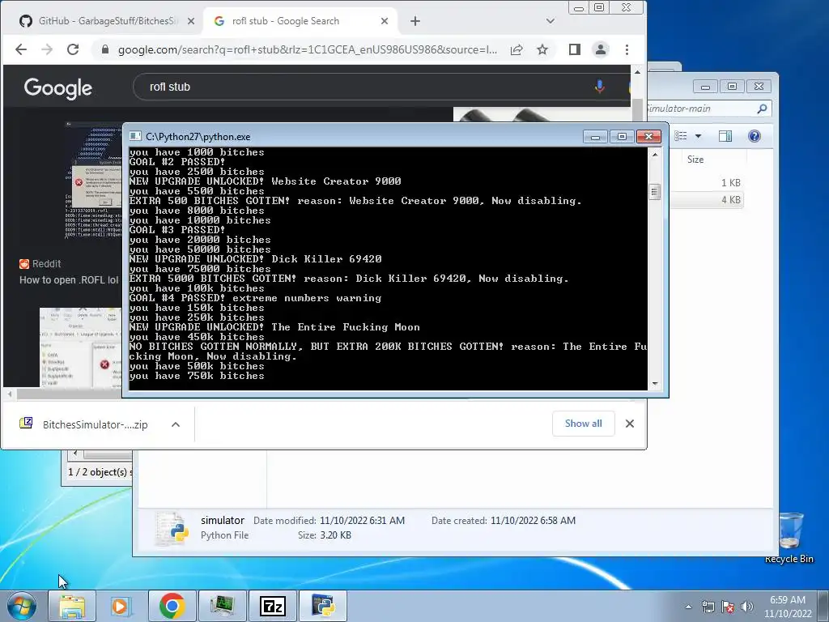829x622 pixels.
Task: Click the Google logo
Action: point(58,87)
